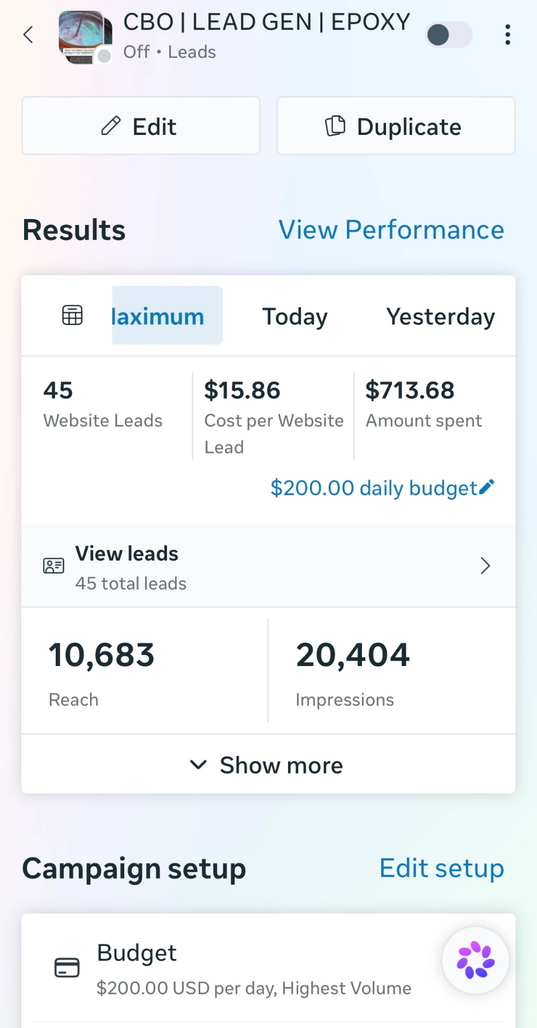Click the Duplicate button
The image size is (537, 1028).
coord(396,126)
